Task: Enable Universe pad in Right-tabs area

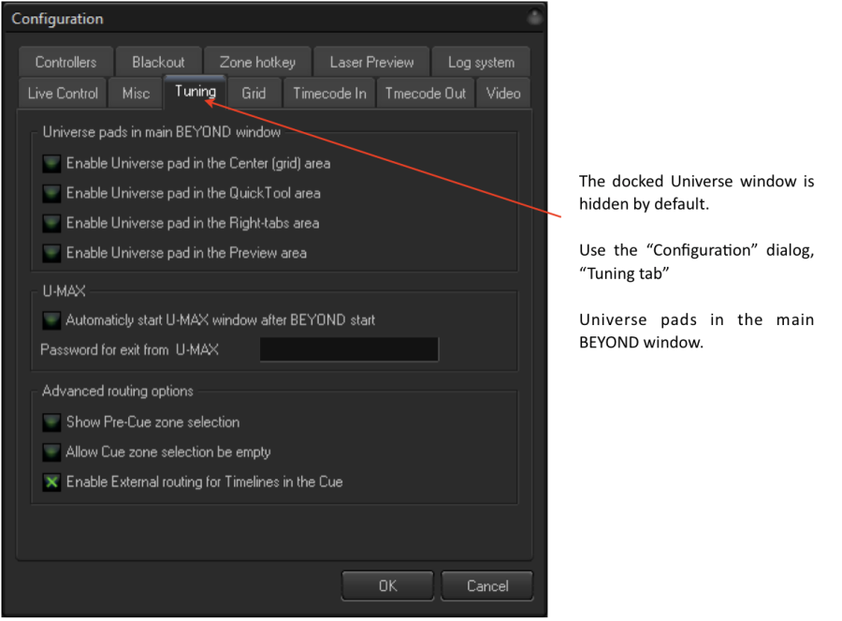Action: click(x=51, y=223)
